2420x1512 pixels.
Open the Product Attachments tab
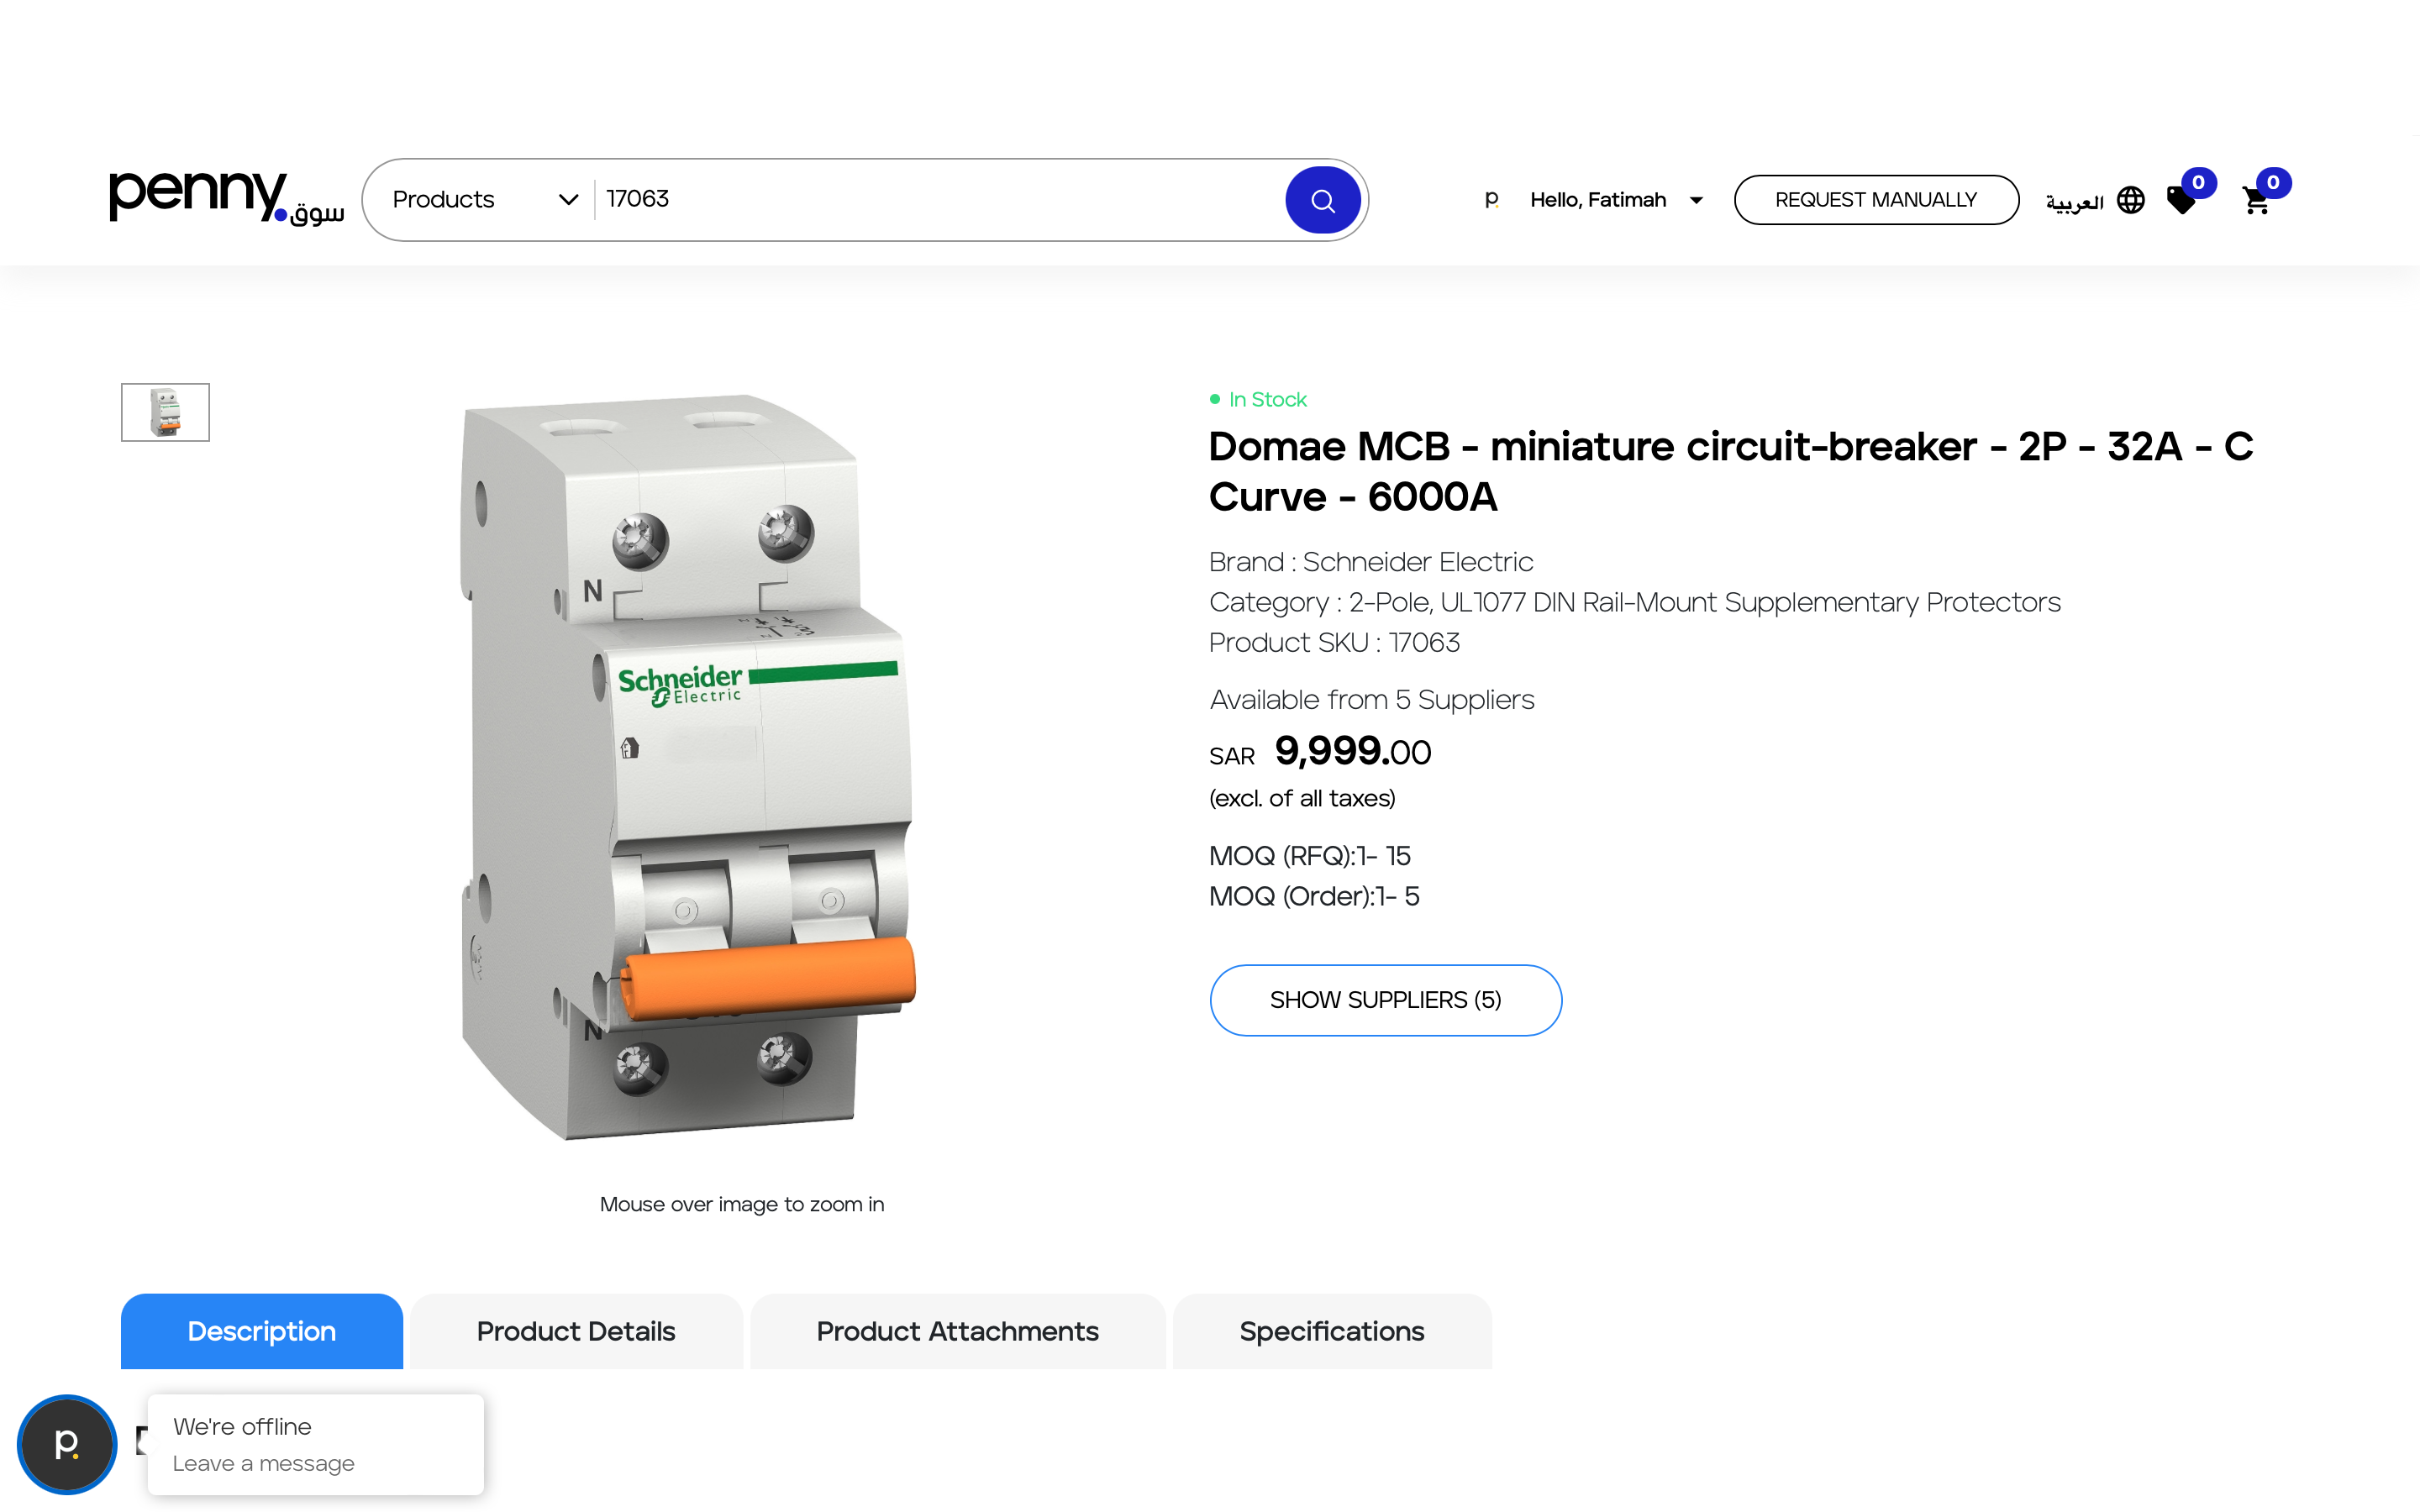point(957,1331)
